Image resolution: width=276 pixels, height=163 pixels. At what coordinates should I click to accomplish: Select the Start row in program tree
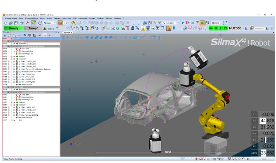(x=31, y=38)
